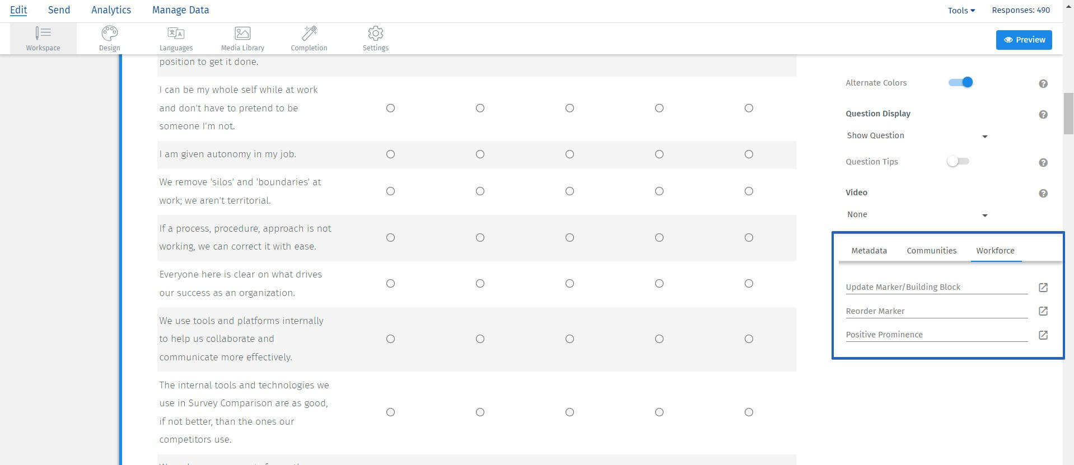The height and width of the screenshot is (465, 1074).
Task: Select second radio for 'silos and boundaries' row
Action: [x=480, y=191]
